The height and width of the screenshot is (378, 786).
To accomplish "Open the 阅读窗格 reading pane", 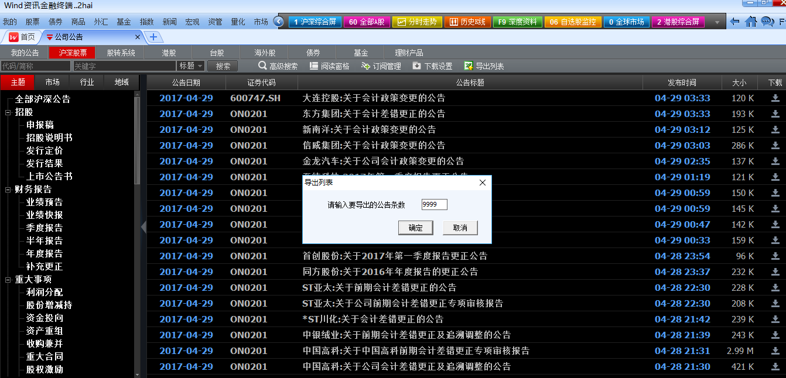I will pyautogui.click(x=329, y=66).
